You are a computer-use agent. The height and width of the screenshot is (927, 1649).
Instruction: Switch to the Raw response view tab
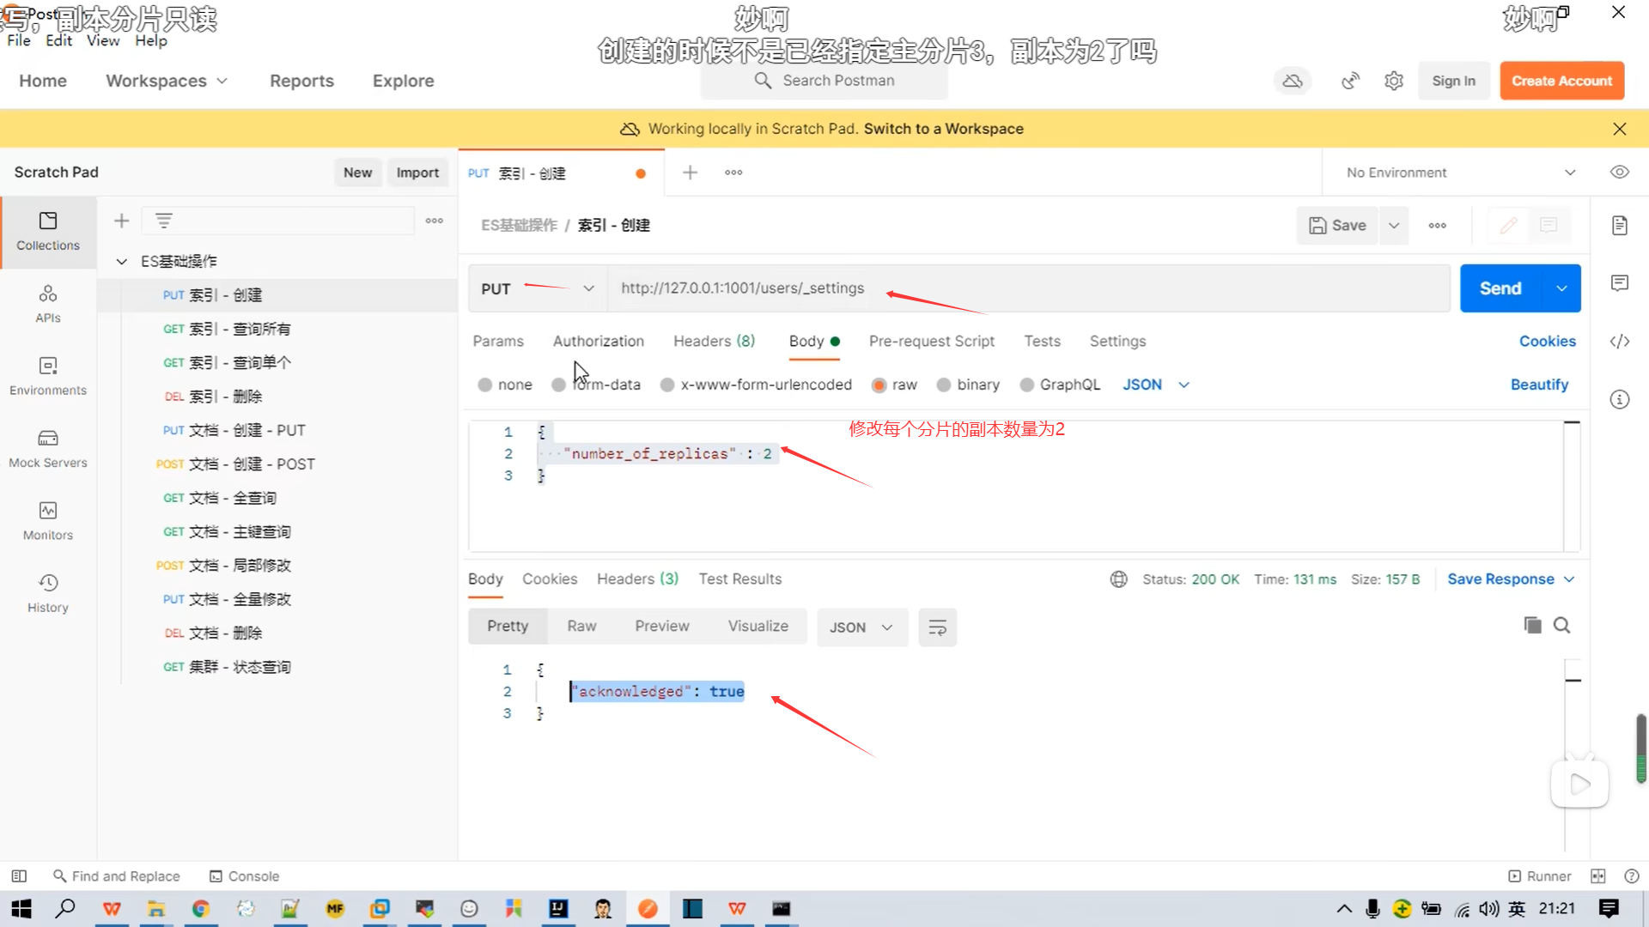tap(581, 627)
